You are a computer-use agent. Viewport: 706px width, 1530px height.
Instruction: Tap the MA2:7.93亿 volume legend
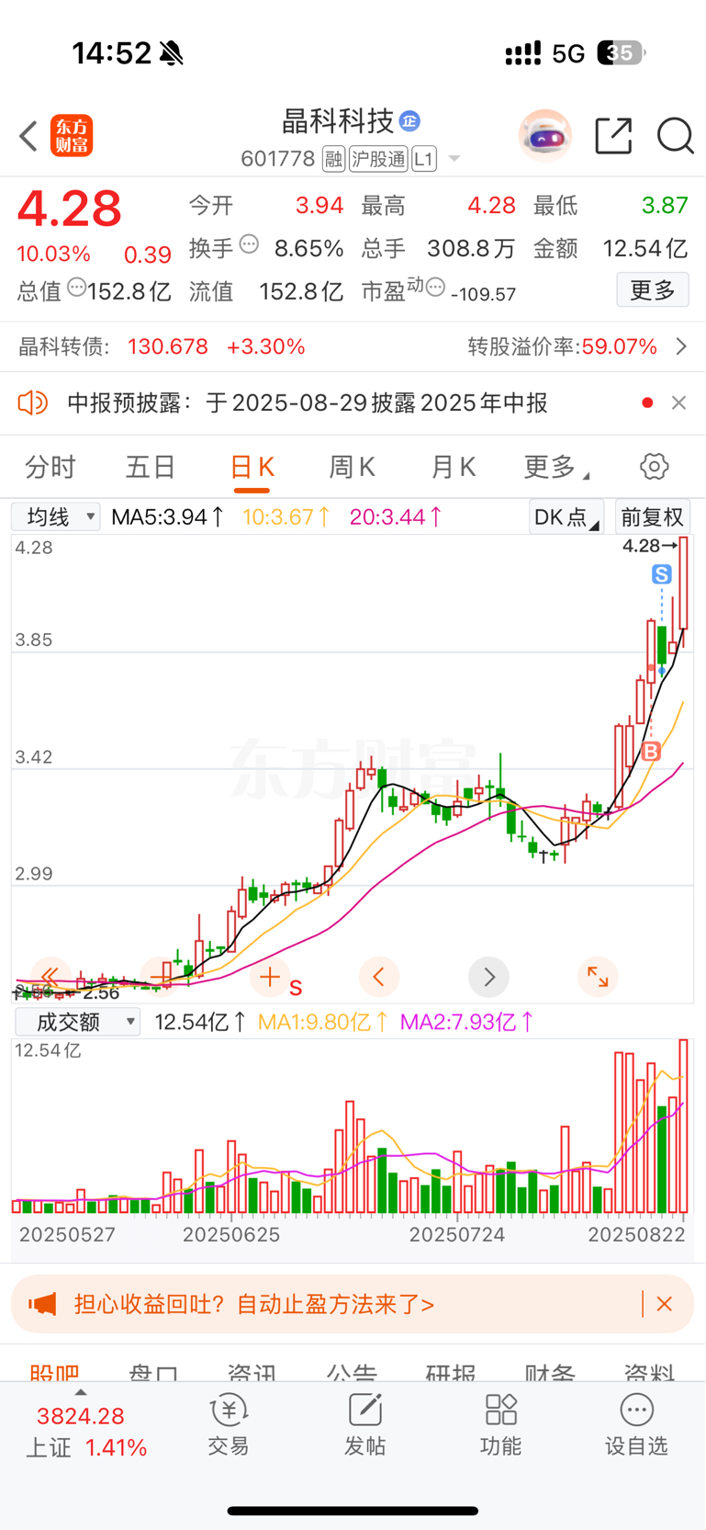[467, 1022]
